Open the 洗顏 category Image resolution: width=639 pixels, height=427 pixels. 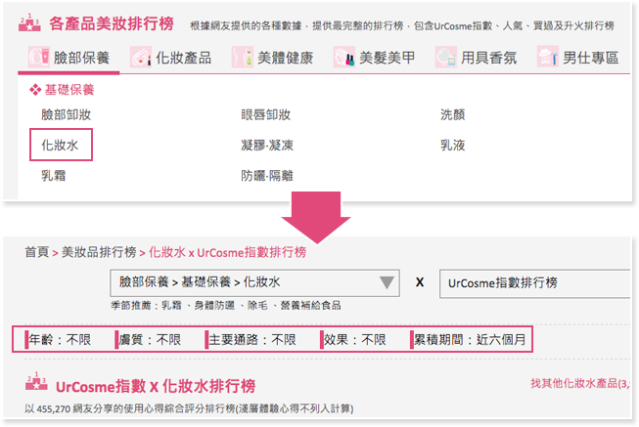pos(452,114)
